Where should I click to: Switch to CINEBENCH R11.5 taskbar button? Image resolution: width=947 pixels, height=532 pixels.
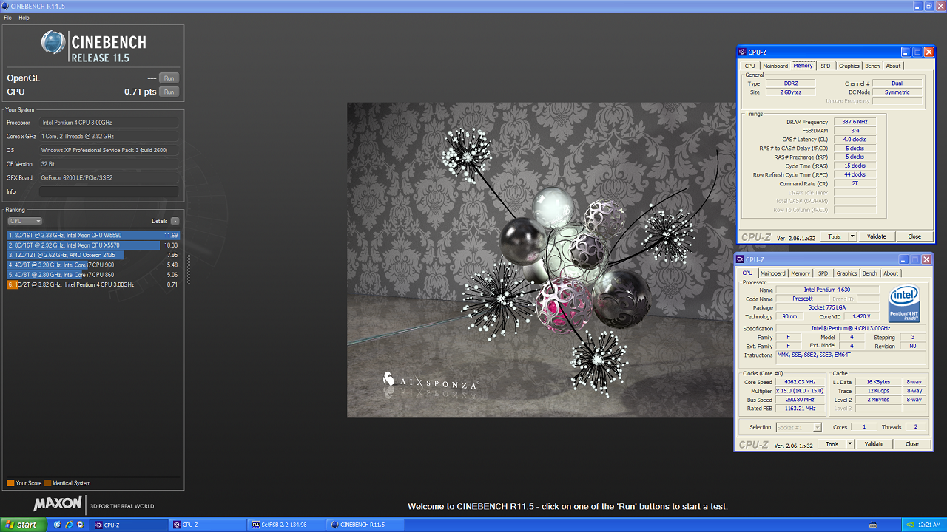tap(365, 525)
